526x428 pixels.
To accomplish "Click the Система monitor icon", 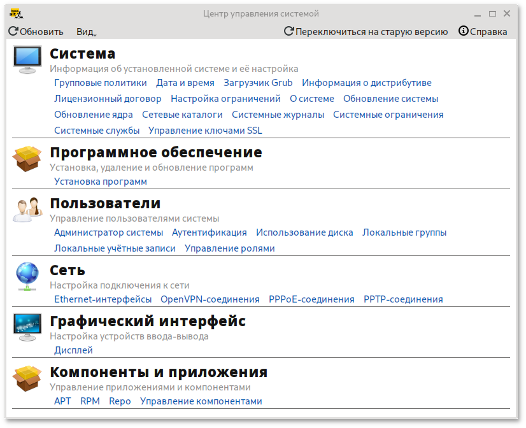I will (26, 59).
